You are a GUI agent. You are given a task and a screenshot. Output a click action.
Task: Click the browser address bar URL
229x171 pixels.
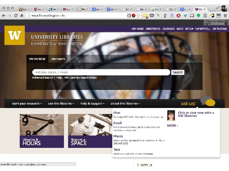tap(48, 16)
